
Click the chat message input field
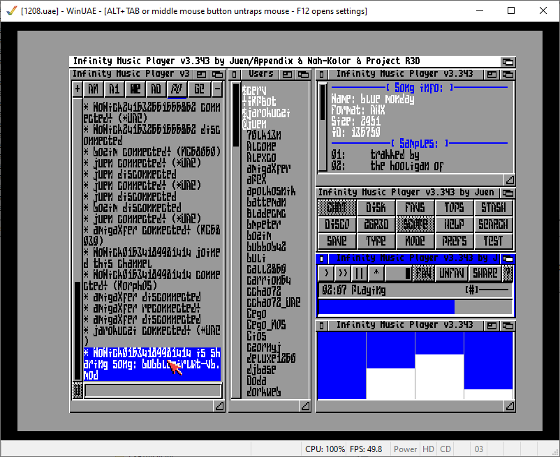pyautogui.click(x=153, y=391)
